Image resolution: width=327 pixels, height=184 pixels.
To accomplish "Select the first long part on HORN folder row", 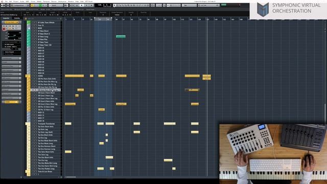I will (74, 76).
